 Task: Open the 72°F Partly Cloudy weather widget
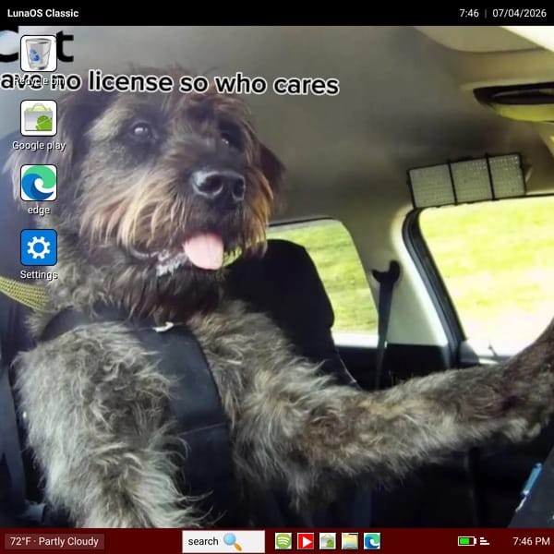pyautogui.click(x=54, y=541)
